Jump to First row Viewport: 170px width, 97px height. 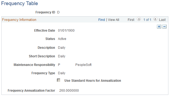131,20
